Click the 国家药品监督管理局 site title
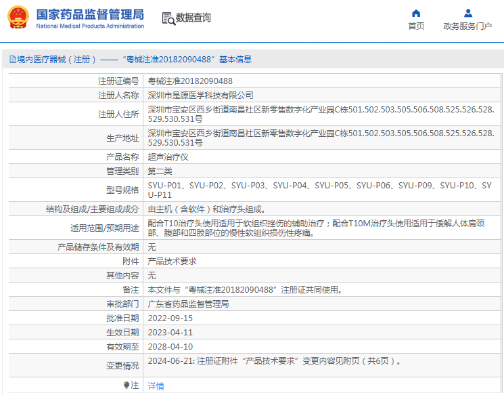Screen dimensions: 504x395 pyautogui.click(x=89, y=14)
